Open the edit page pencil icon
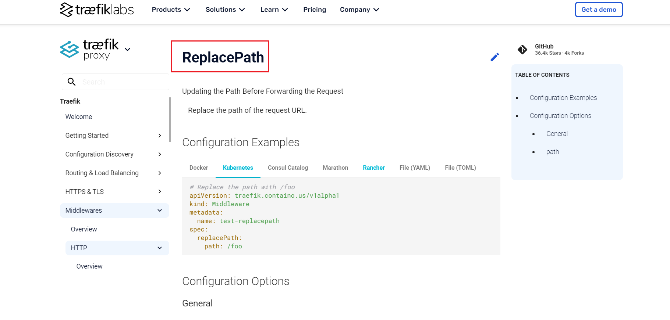This screenshot has width=670, height=320. tap(495, 57)
